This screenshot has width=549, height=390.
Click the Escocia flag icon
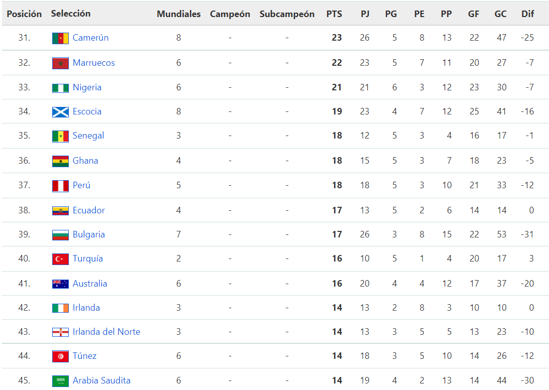[60, 112]
